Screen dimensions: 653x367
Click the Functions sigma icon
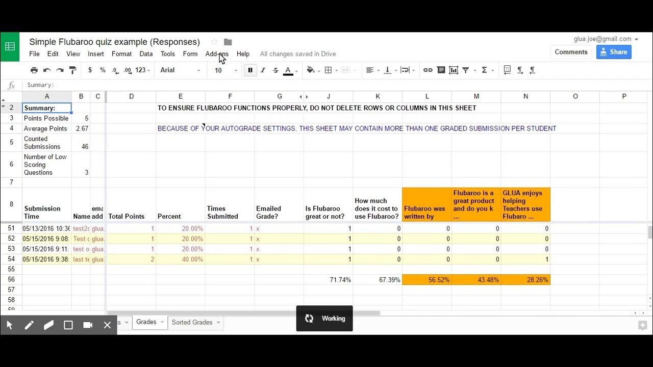click(485, 70)
